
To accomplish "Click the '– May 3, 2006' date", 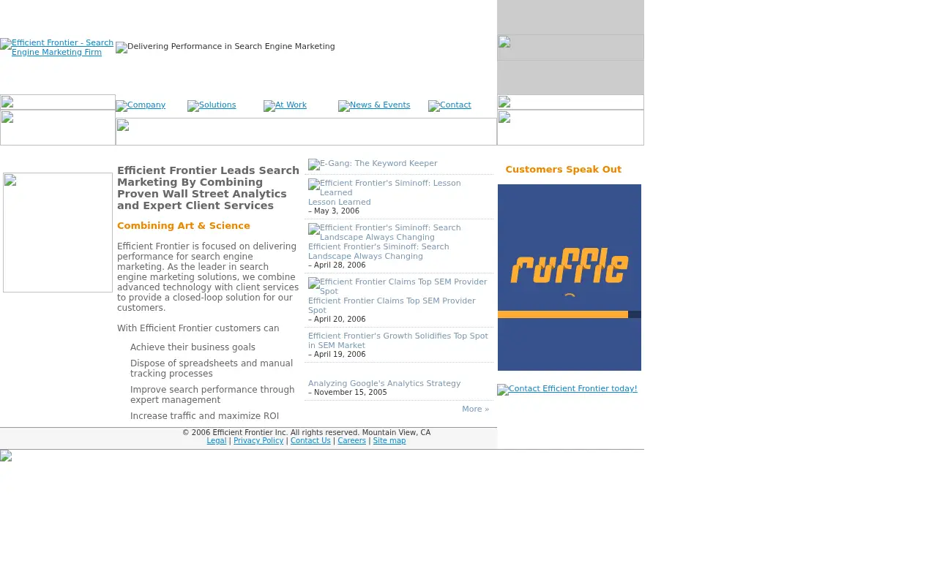I will [x=334, y=211].
